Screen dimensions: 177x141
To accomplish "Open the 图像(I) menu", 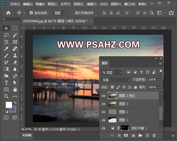I will (x=40, y=4).
